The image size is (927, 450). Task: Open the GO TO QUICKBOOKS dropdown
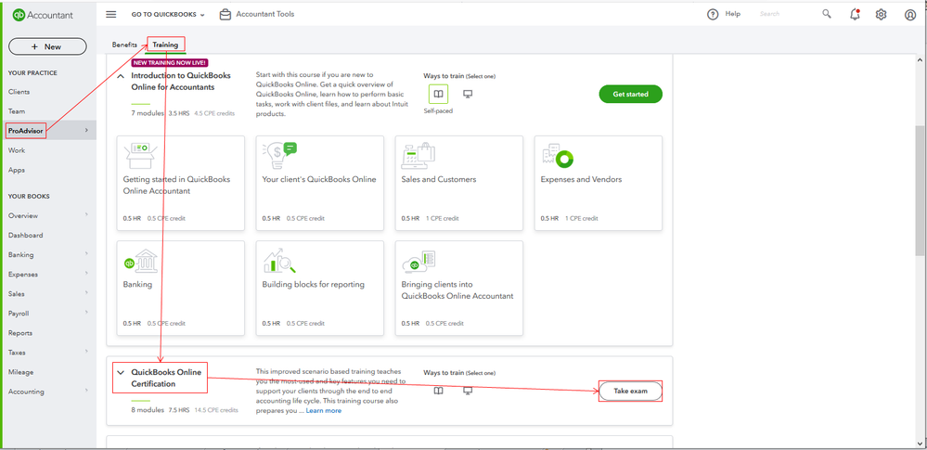pyautogui.click(x=168, y=15)
